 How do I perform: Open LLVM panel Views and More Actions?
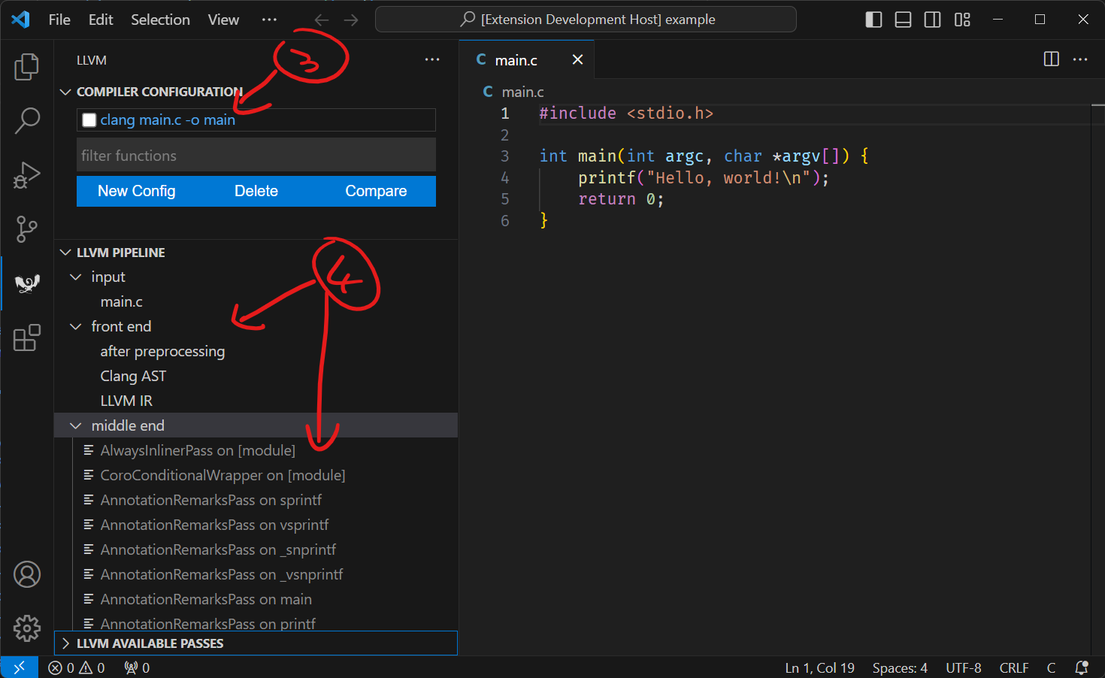click(x=432, y=59)
